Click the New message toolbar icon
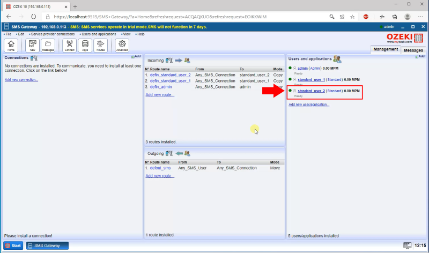429x253 pixels. tap(32, 45)
